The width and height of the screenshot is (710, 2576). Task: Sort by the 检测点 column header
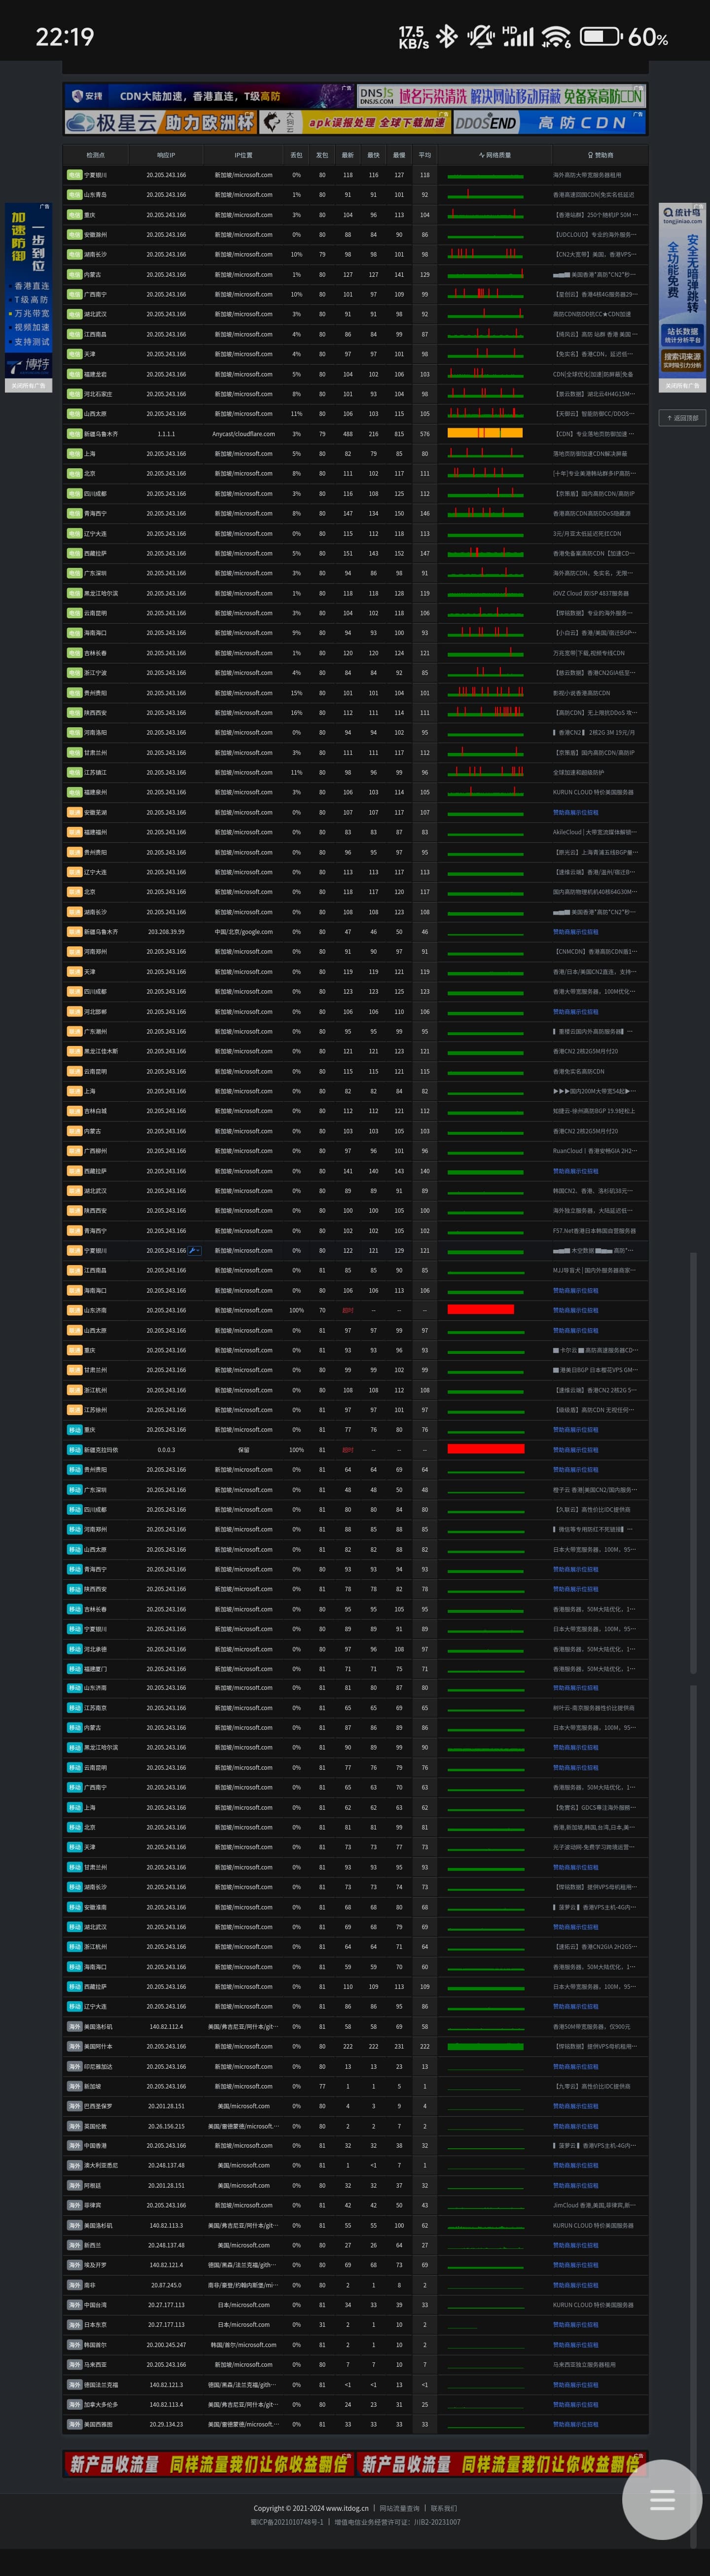pyautogui.click(x=96, y=155)
